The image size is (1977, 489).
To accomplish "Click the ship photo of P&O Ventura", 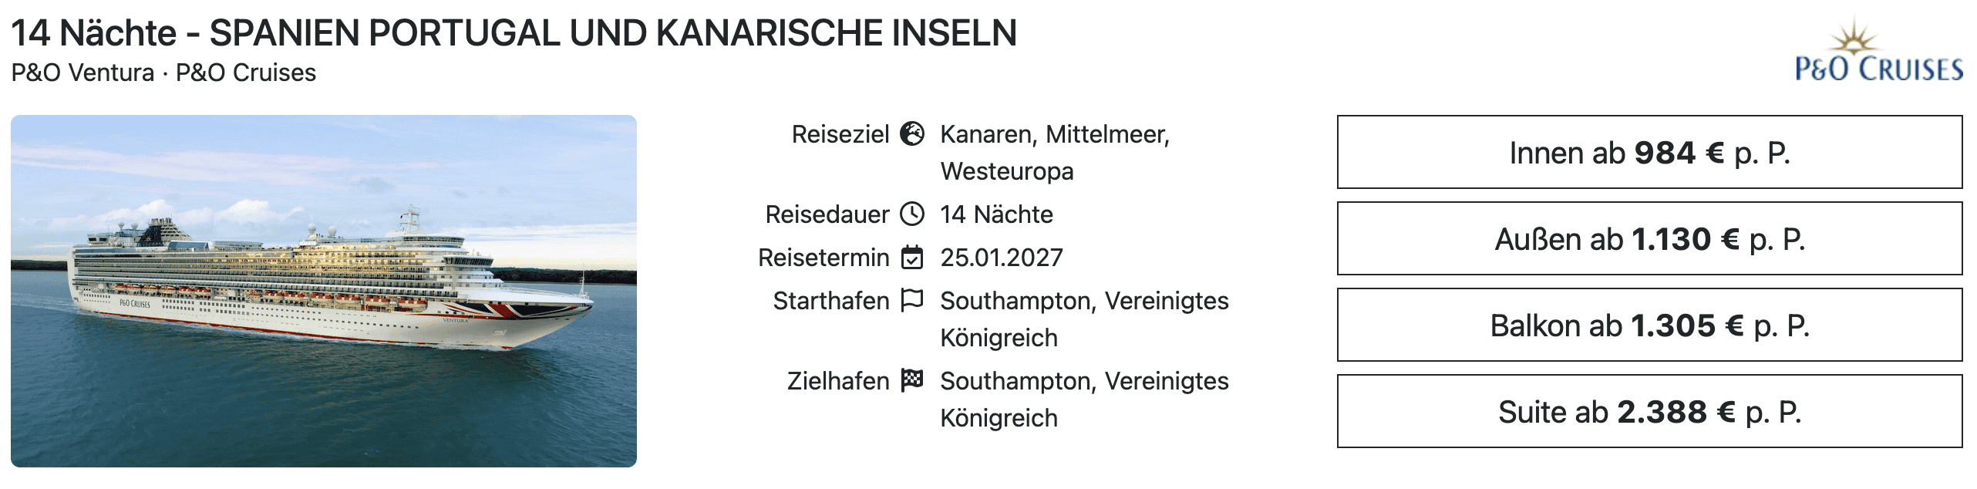I will click(x=324, y=301).
